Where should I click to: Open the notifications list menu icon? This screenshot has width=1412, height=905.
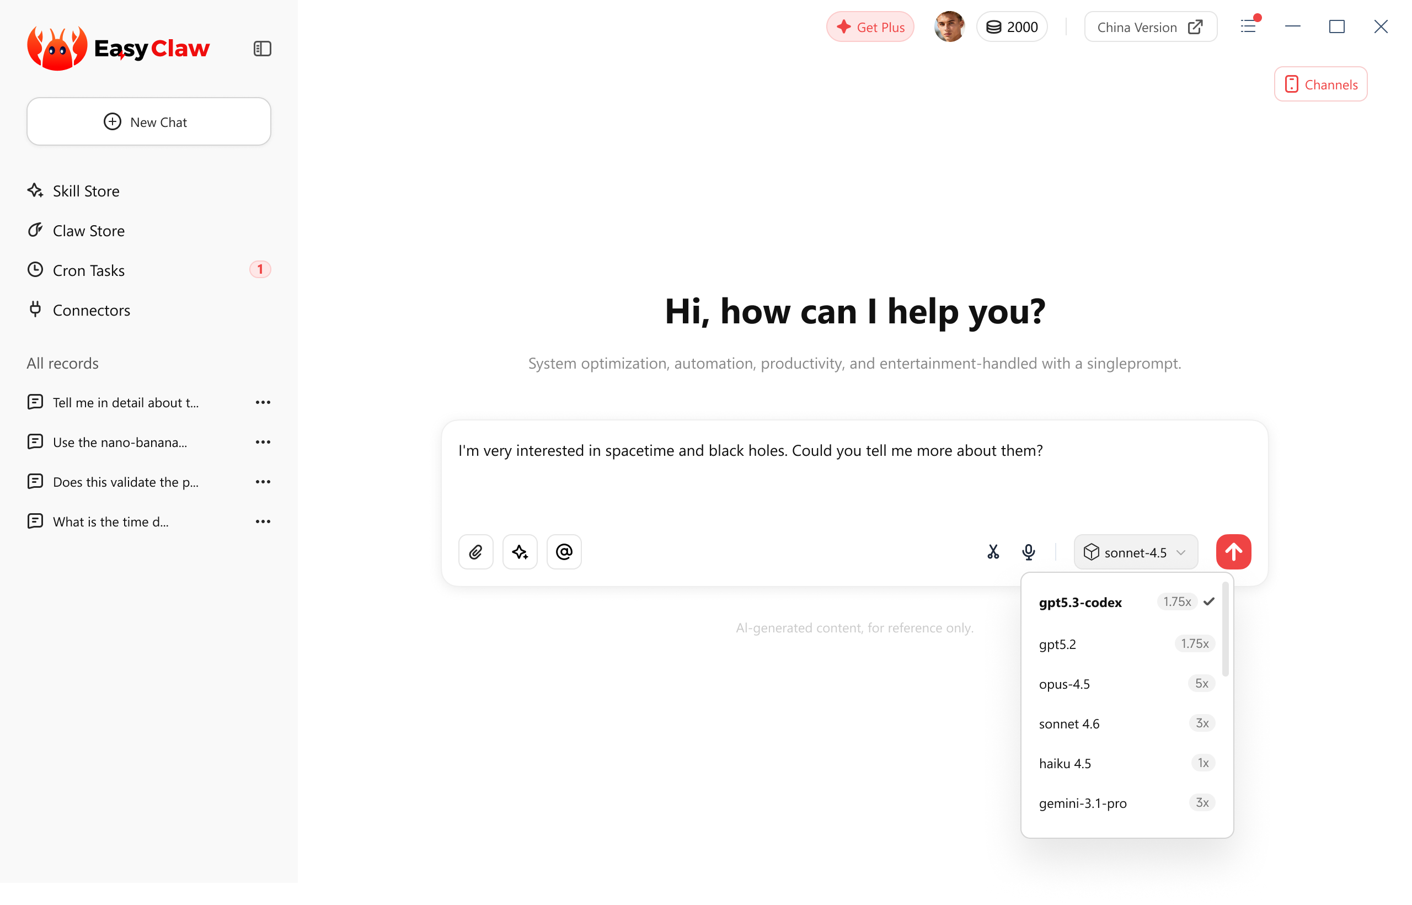1249,26
